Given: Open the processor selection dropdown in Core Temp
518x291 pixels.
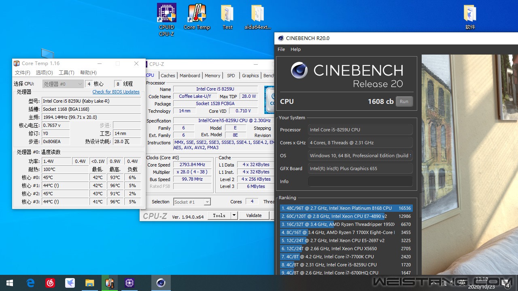Looking at the screenshot, I should point(63,84).
